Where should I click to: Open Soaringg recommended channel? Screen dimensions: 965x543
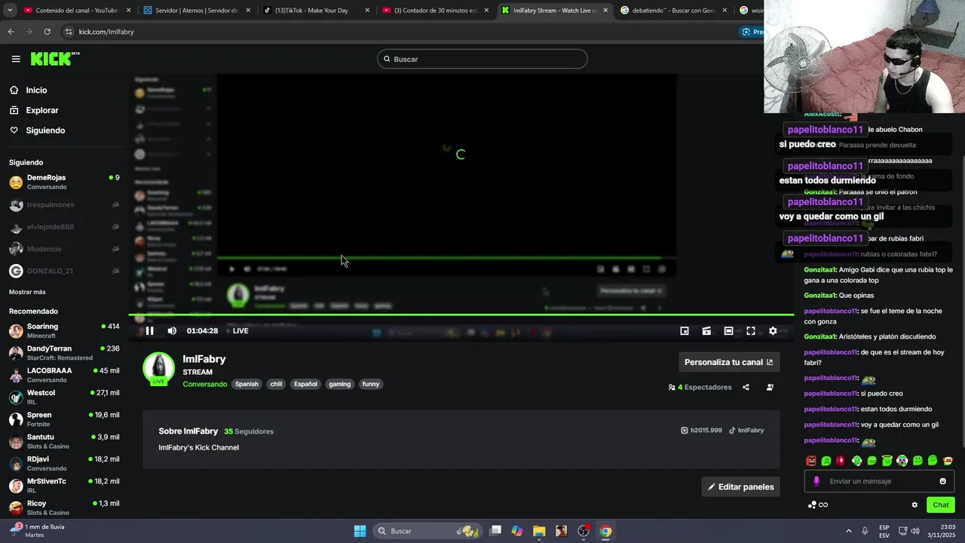[64, 330]
